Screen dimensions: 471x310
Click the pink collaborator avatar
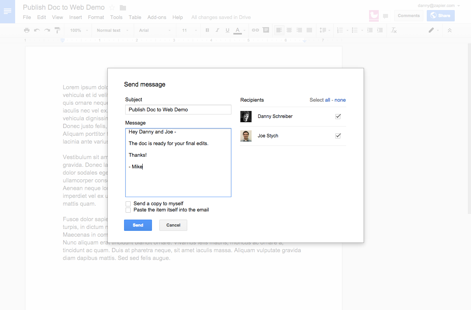coord(374,16)
